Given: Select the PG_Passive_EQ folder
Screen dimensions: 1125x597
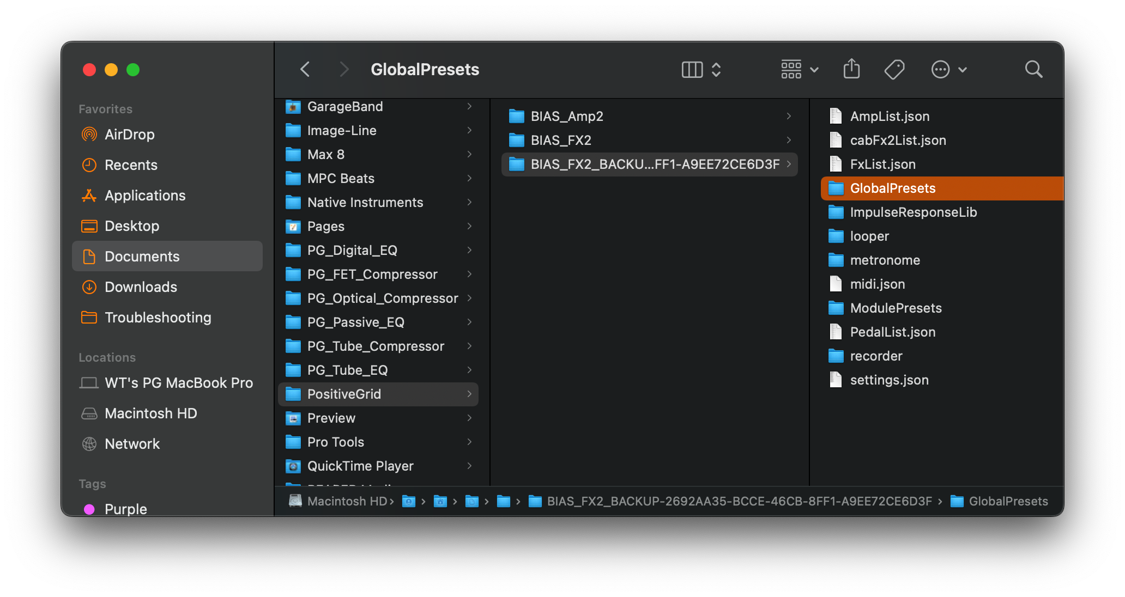Looking at the screenshot, I should [x=378, y=322].
